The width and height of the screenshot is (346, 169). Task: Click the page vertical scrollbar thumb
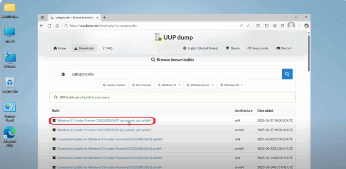[309, 53]
